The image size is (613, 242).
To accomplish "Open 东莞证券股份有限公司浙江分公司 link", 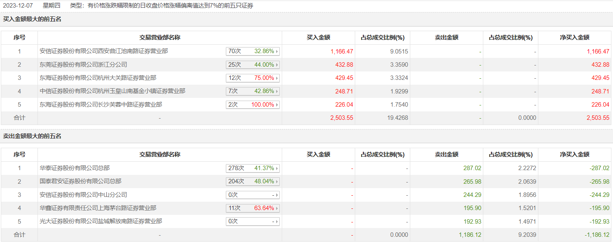I will [83, 64].
